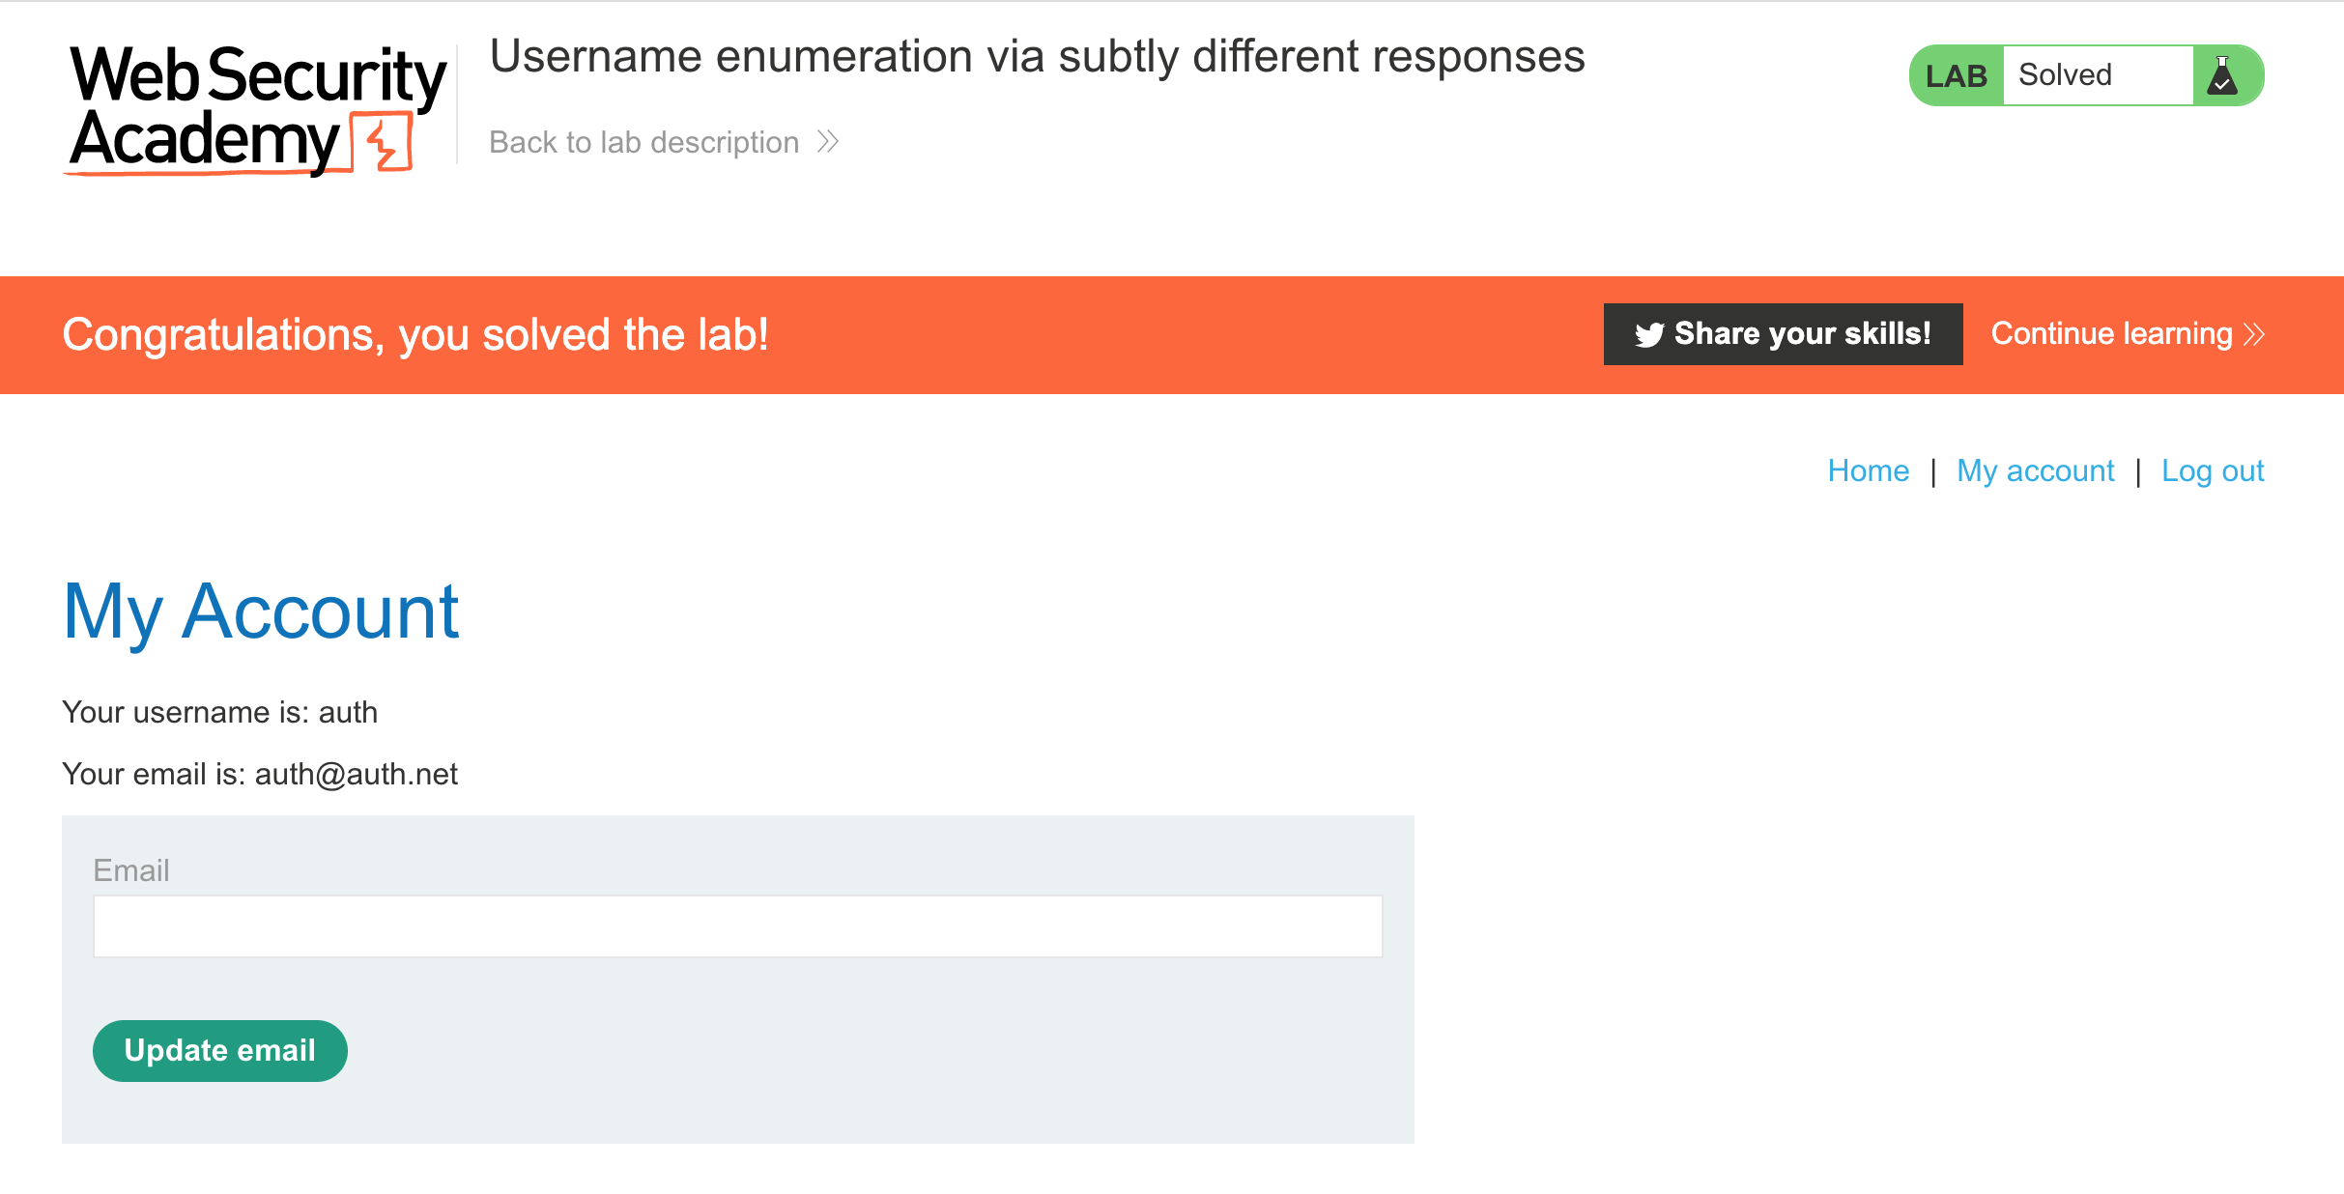Click the double chevron after Continue learning
This screenshot has width=2344, height=1194.
2254,334
